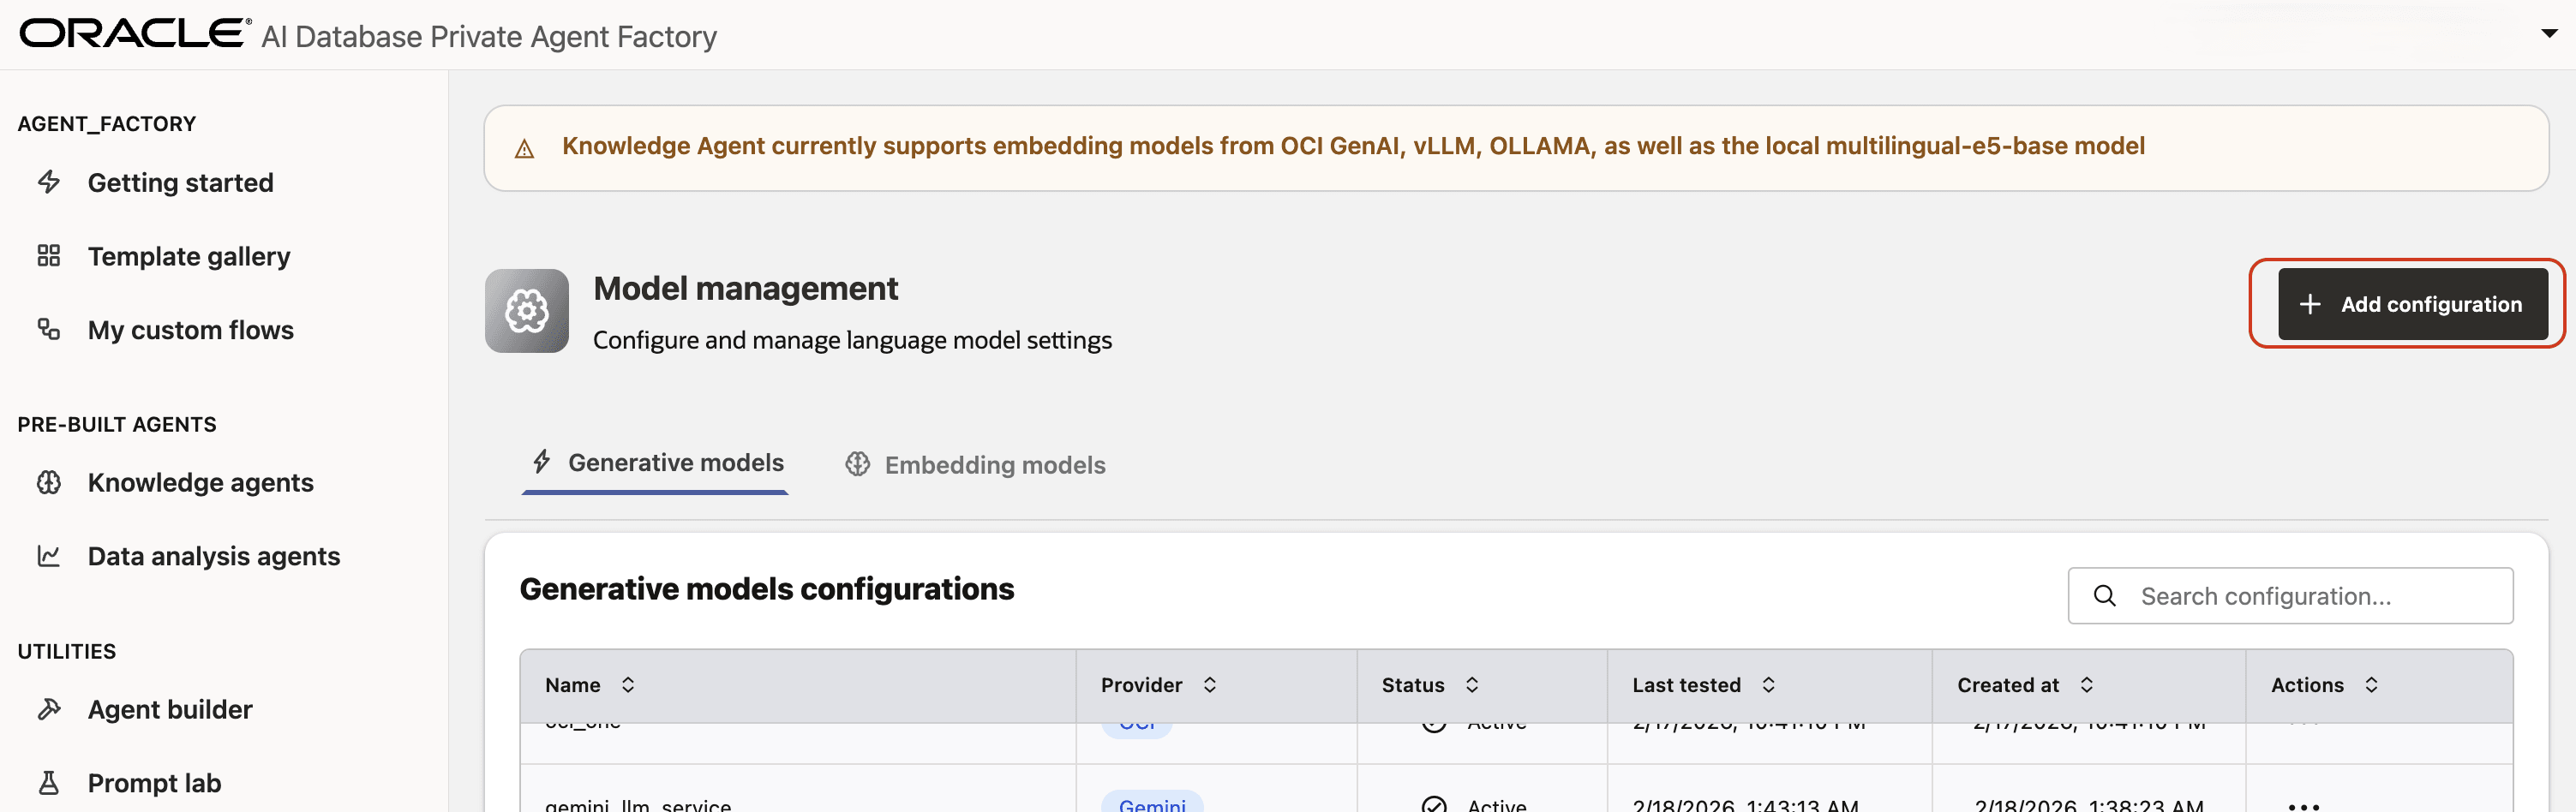This screenshot has width=2576, height=812.
Task: Open the Knowledge agents globe icon
Action: pos(49,482)
